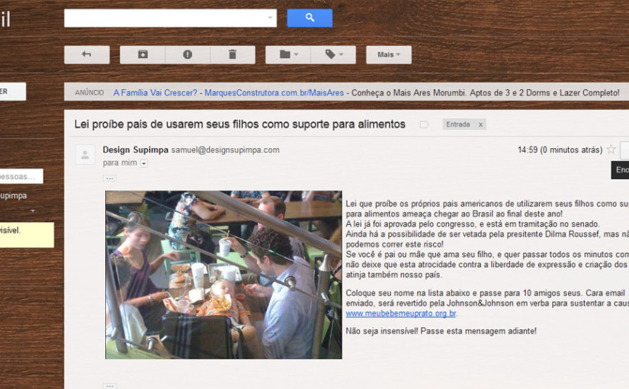Go back to inbox with arrow button
The width and height of the screenshot is (629, 389).
pos(87,55)
